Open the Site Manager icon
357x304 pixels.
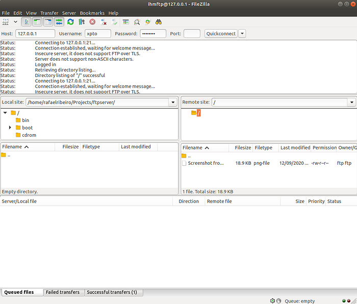(x=6, y=22)
